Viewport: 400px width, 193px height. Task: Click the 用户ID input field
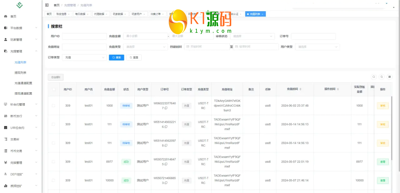pos(84,36)
